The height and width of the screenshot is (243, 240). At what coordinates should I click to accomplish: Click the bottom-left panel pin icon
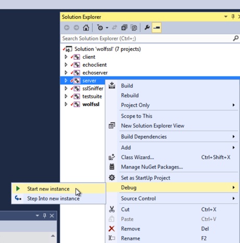(x=45, y=215)
